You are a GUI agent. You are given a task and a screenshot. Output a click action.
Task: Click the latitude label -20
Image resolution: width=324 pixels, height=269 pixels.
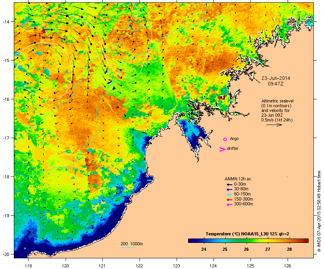[x=6, y=254]
